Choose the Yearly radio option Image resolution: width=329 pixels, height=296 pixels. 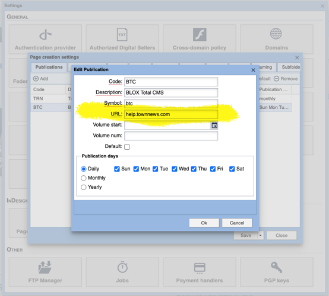(x=84, y=187)
